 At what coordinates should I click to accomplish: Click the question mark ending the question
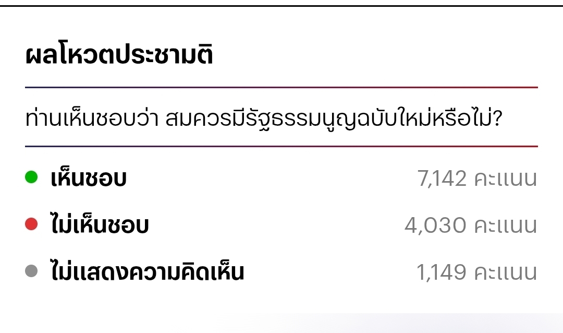click(x=496, y=120)
